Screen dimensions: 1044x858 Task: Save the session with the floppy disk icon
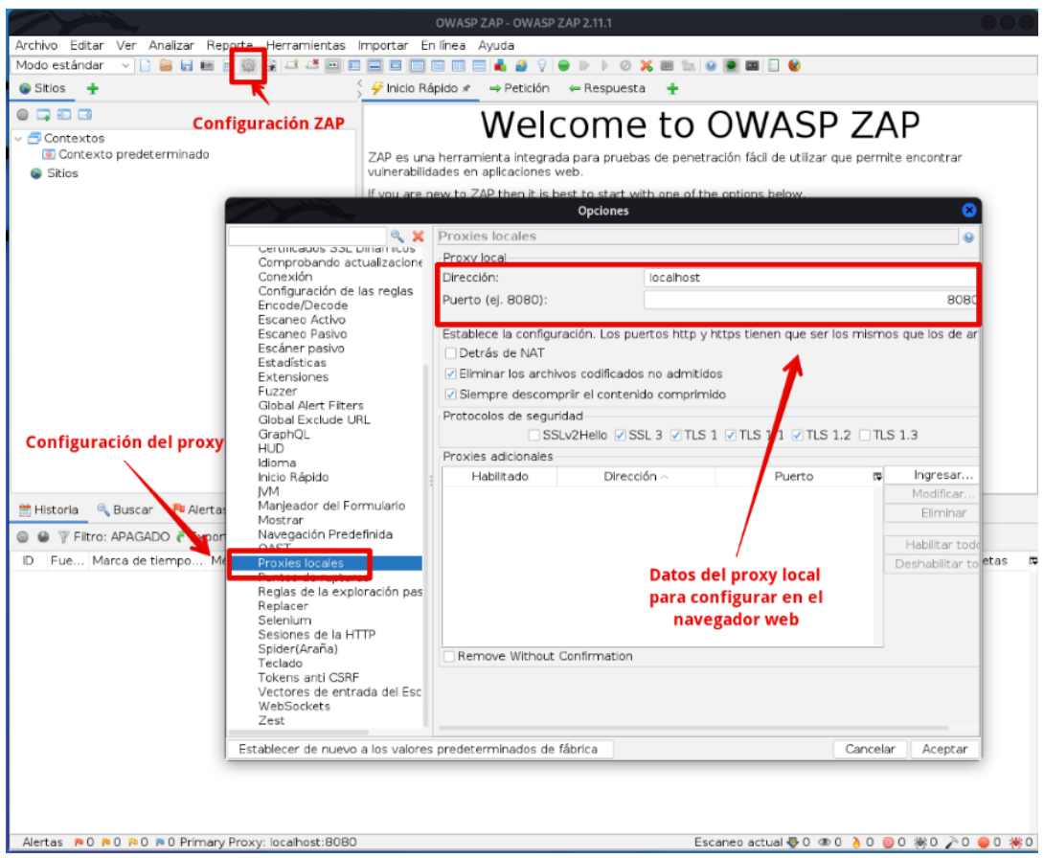tap(187, 65)
